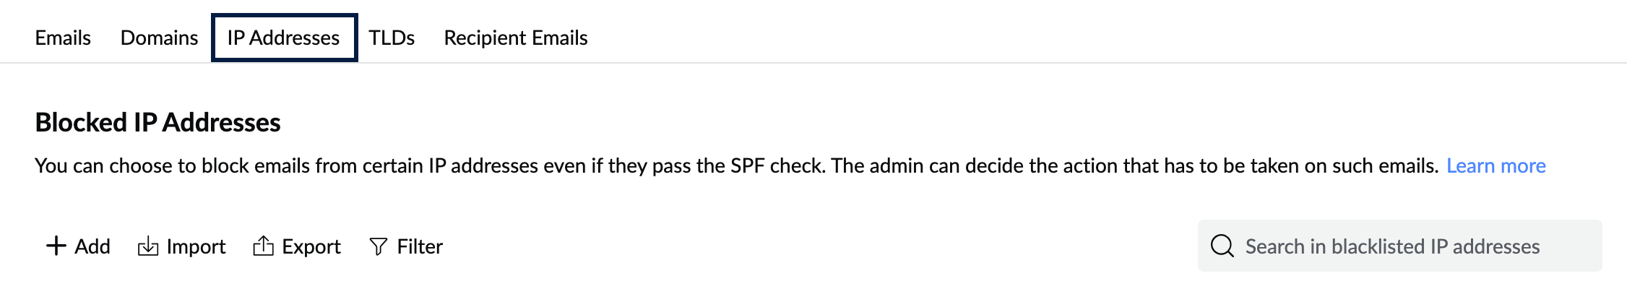The image size is (1627, 289).
Task: Go to the TLDs tab
Action: pos(392,38)
